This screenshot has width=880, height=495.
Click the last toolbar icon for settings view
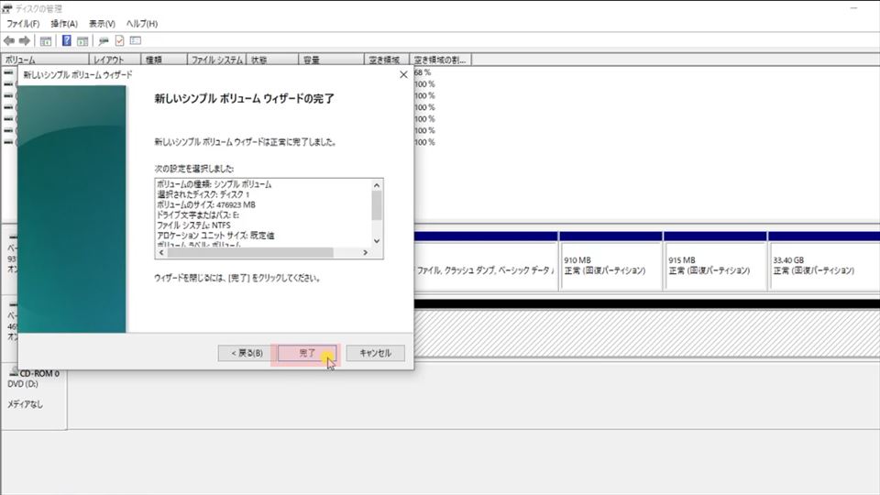pyautogui.click(x=136, y=41)
